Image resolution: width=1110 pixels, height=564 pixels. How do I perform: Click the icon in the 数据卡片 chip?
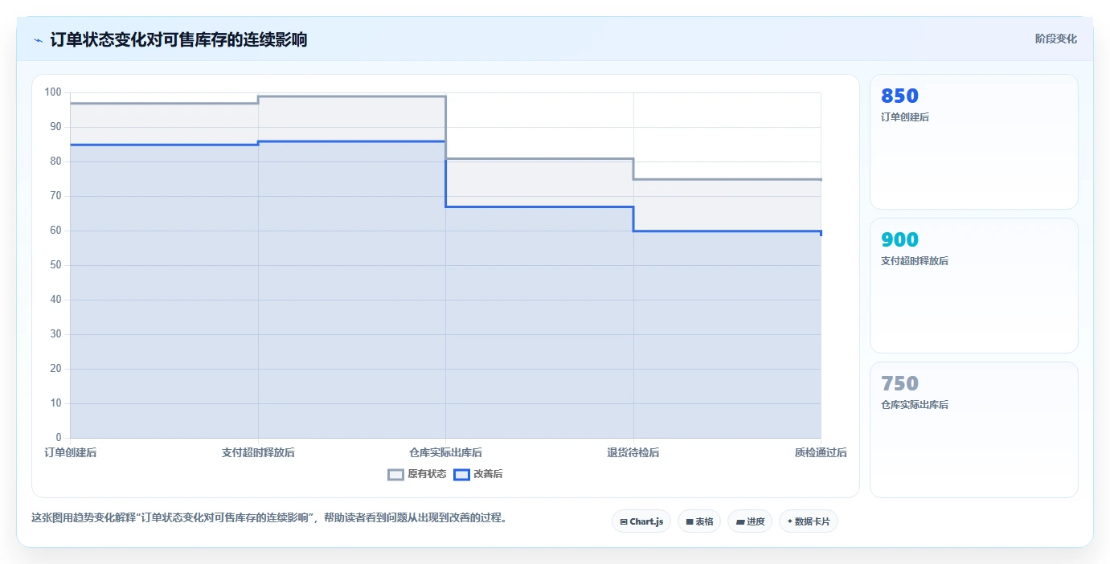(x=790, y=522)
